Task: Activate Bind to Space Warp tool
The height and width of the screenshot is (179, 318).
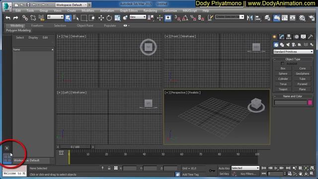Action: tap(41, 18)
